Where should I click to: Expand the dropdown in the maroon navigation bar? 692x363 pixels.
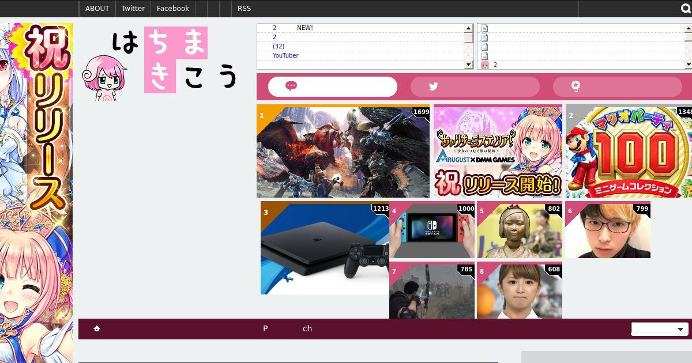point(660,329)
